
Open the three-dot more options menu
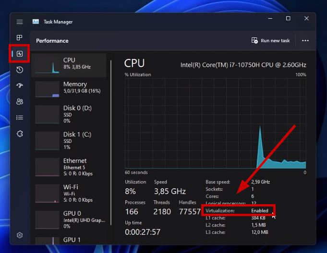[x=305, y=41]
